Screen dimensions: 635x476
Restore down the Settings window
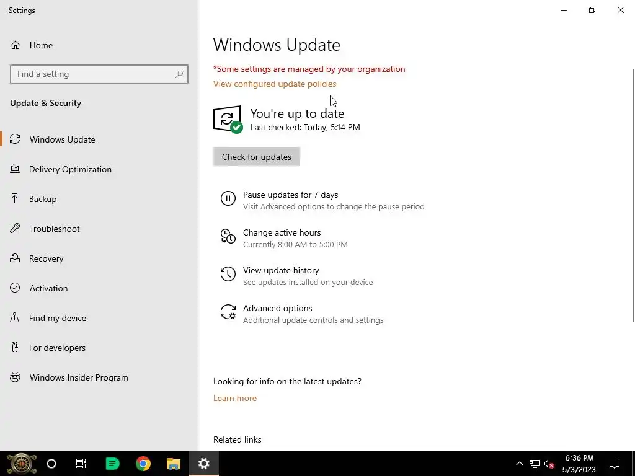pos(592,10)
